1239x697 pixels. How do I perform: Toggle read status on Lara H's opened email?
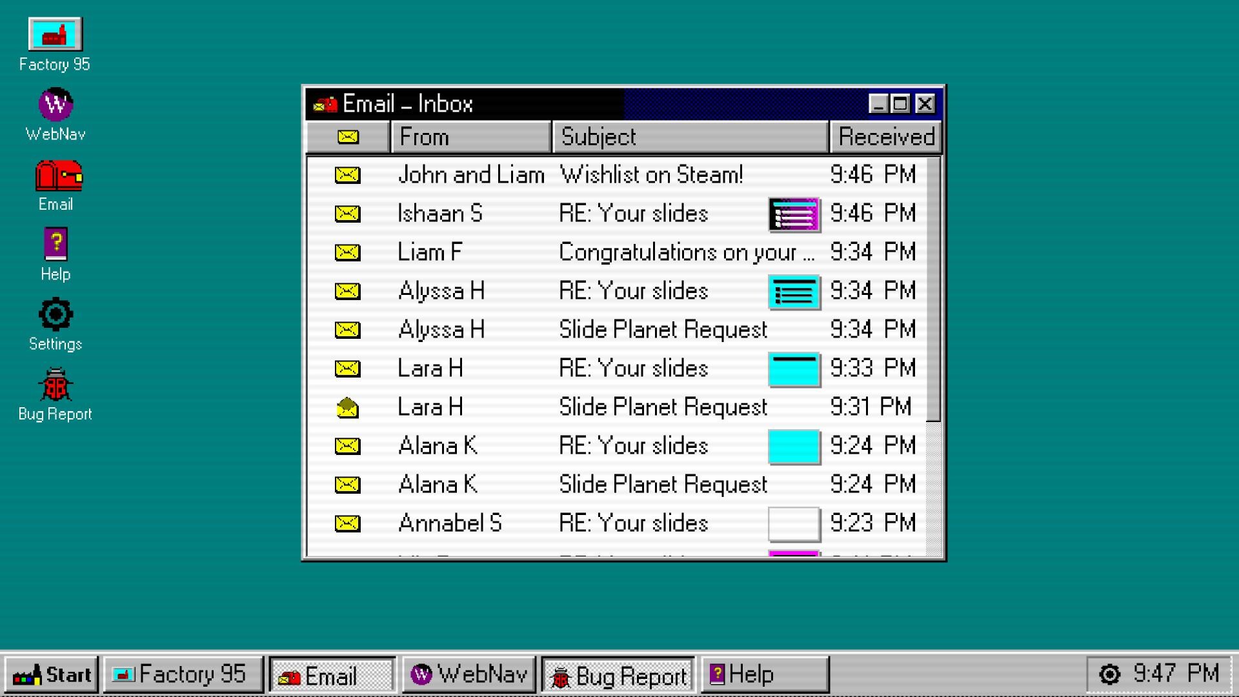pos(347,407)
